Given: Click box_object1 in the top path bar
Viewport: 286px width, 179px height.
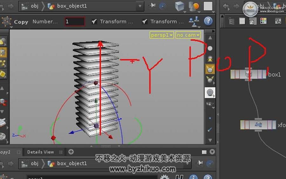Looking at the screenshot, I should click(x=72, y=6).
